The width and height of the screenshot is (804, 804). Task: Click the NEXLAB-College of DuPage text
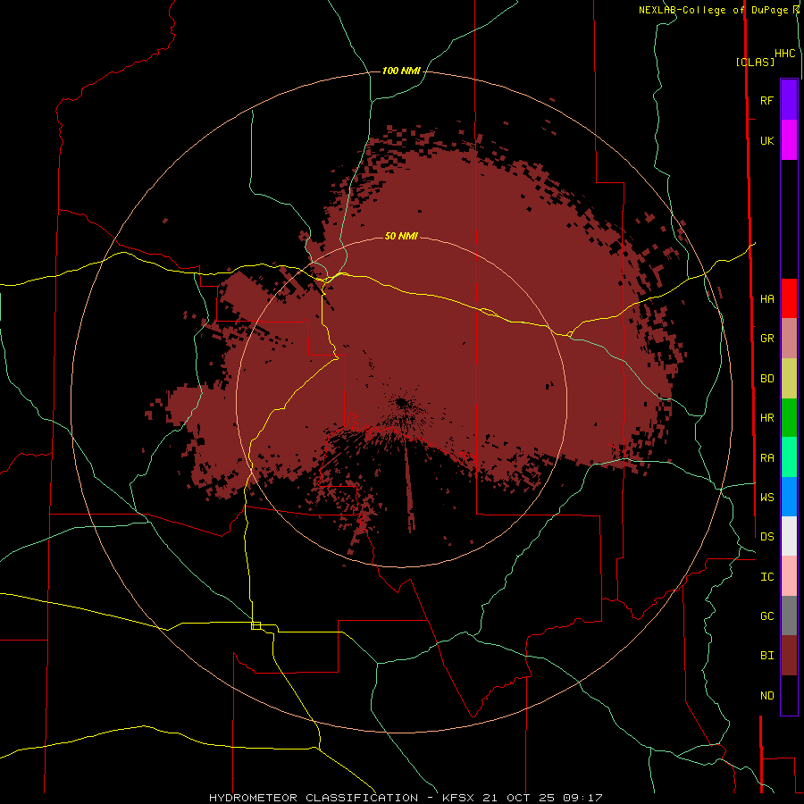[715, 10]
